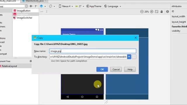Select ImageSwitcher in the palette
187x105 pixels.
[25, 18]
